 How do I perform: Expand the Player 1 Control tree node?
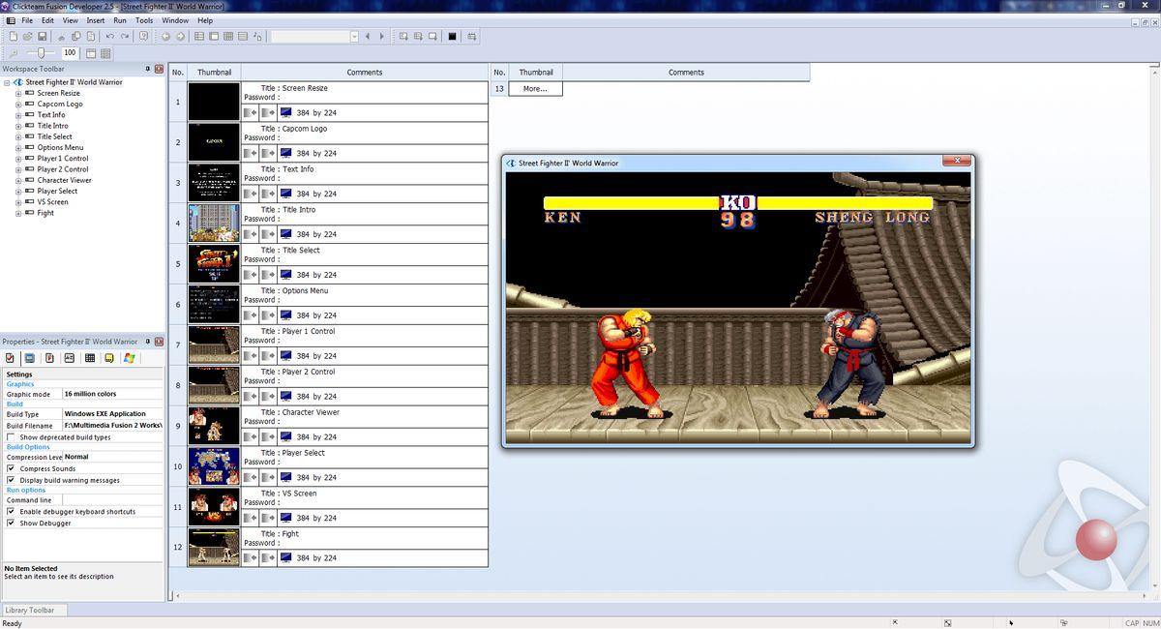click(18, 158)
